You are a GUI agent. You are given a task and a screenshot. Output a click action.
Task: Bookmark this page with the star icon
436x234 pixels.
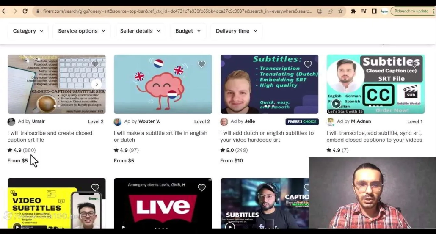click(x=340, y=11)
